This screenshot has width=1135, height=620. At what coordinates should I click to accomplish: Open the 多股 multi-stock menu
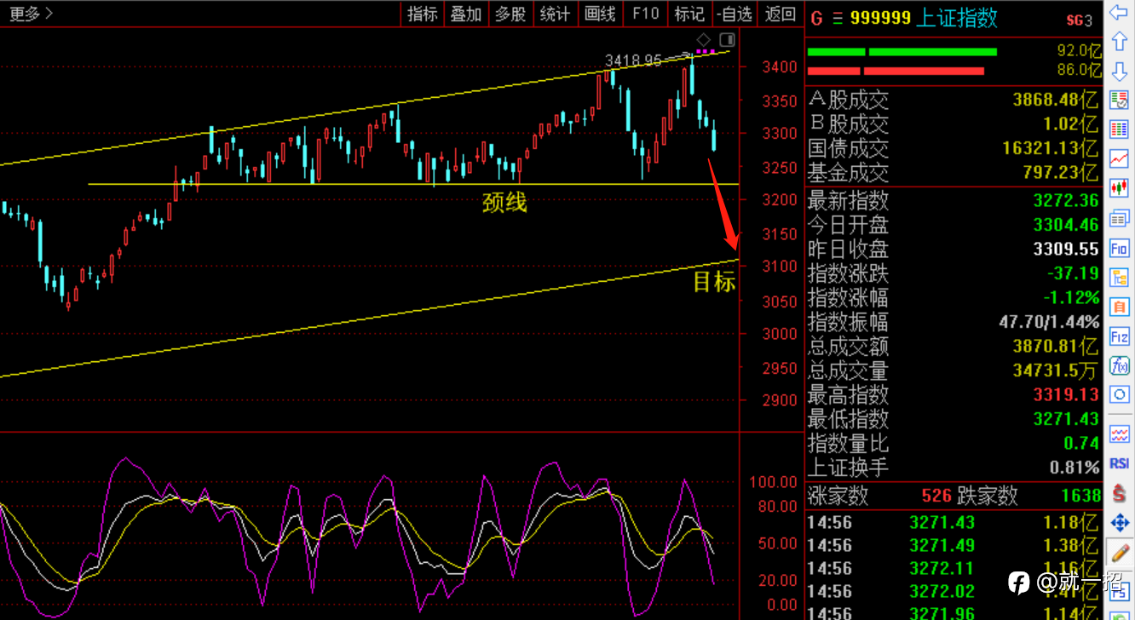click(x=510, y=14)
